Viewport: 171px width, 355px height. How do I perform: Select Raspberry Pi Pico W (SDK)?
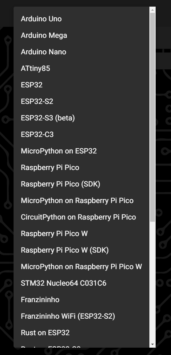click(82, 250)
